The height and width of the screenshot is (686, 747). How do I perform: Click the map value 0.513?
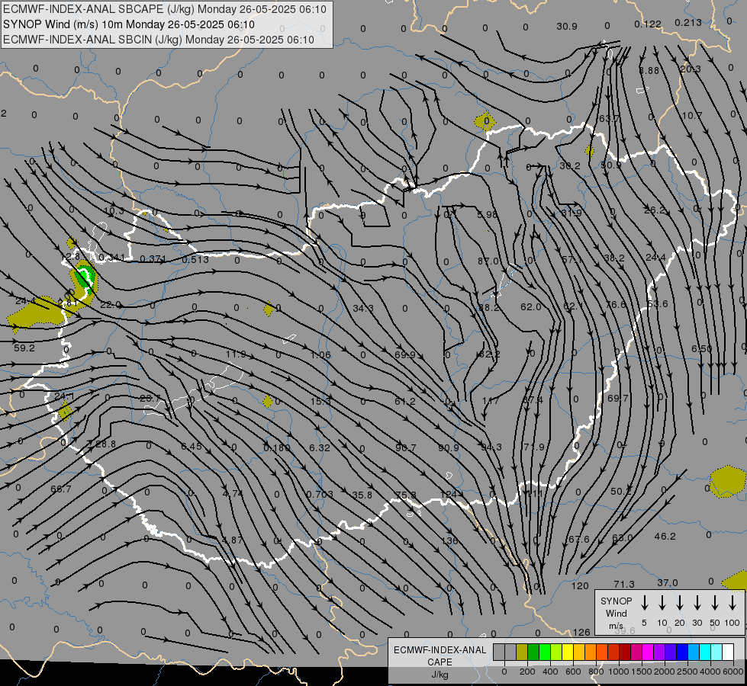click(195, 259)
